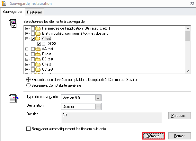Screen dimensions: 196x141
Task: Select the Sauvegarder tab
Action: (x=13, y=12)
